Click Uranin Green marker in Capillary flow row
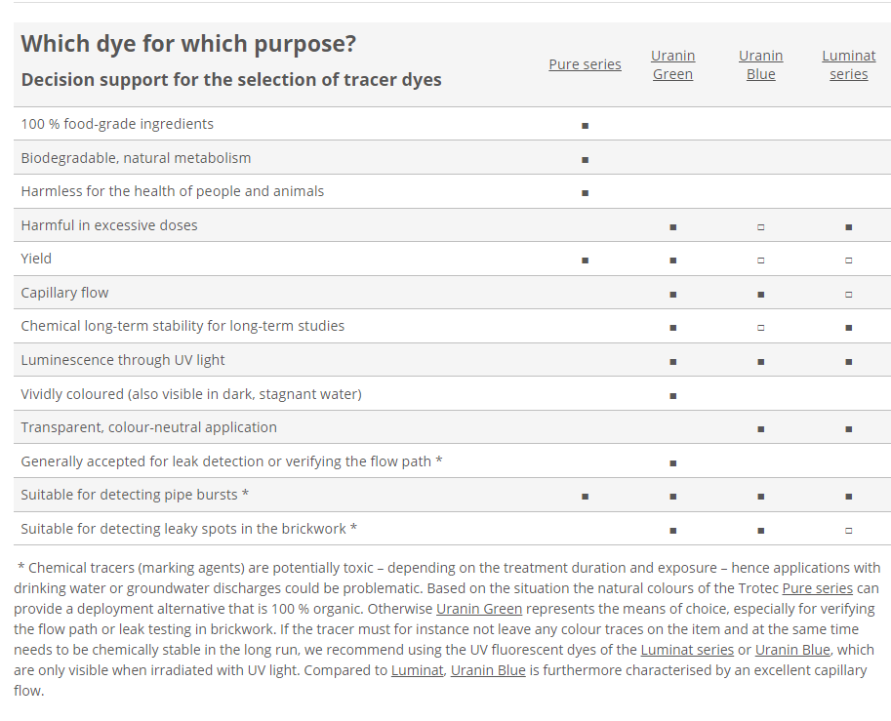Image resolution: width=891 pixels, height=721 pixels. (672, 295)
